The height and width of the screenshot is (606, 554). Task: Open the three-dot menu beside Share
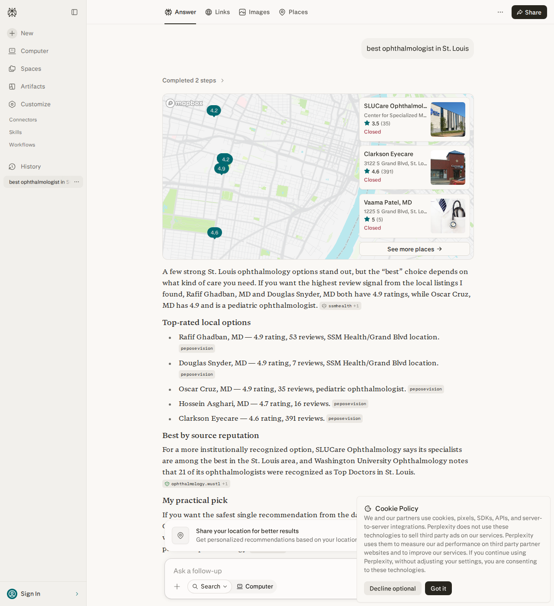tap(500, 12)
